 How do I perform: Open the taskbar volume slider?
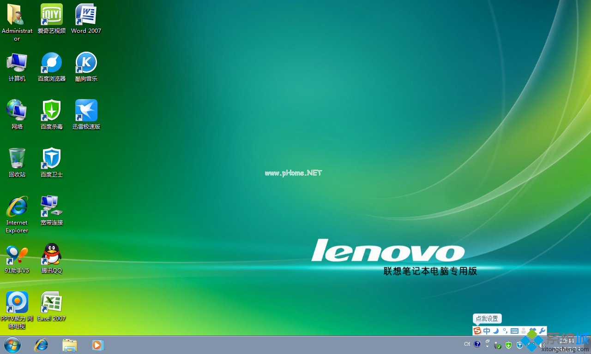pos(543,345)
